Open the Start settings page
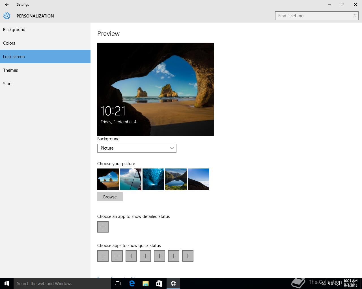This screenshot has width=362, height=289. click(45, 84)
